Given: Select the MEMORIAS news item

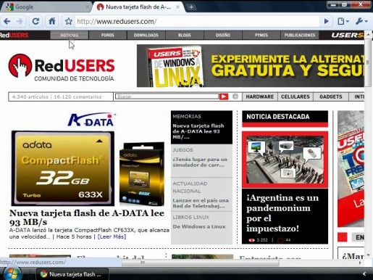Looking at the screenshot, I should tap(201, 128).
